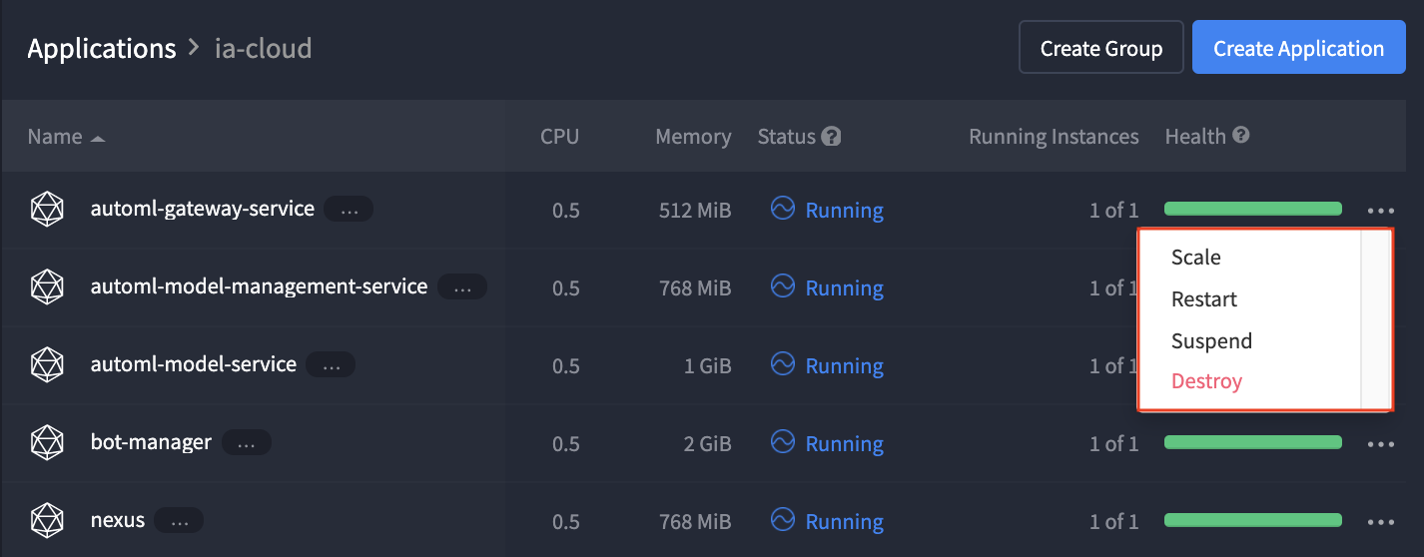Expand labels pill beside automl-model-service
Image resolution: width=1424 pixels, height=557 pixels.
[331, 365]
